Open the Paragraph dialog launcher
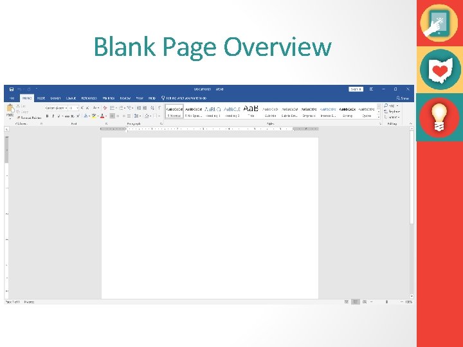 [161, 124]
